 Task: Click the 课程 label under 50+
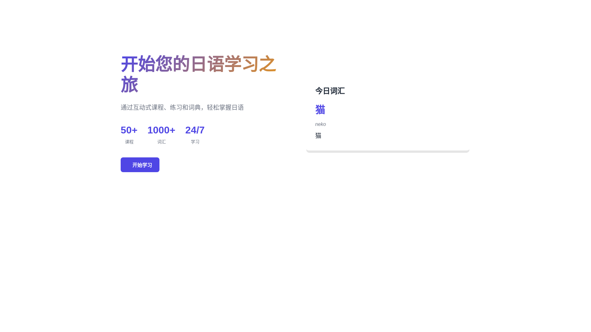tap(129, 142)
